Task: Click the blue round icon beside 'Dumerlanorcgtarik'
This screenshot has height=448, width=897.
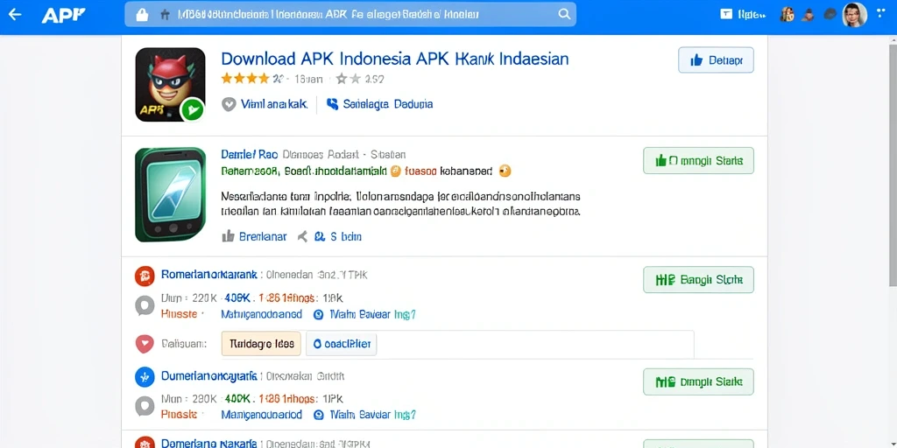Action: coord(145,377)
